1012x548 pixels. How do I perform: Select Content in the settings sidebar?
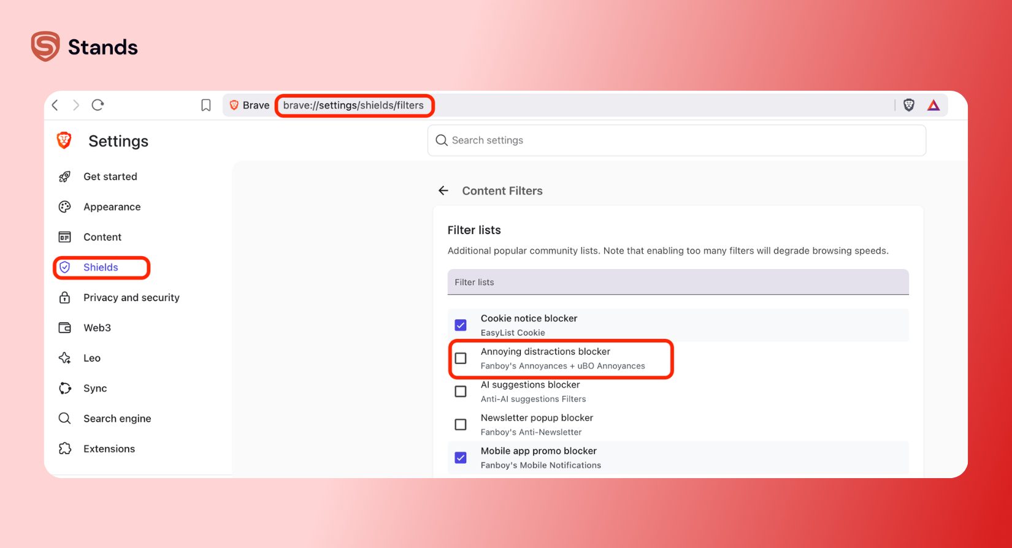[102, 237]
